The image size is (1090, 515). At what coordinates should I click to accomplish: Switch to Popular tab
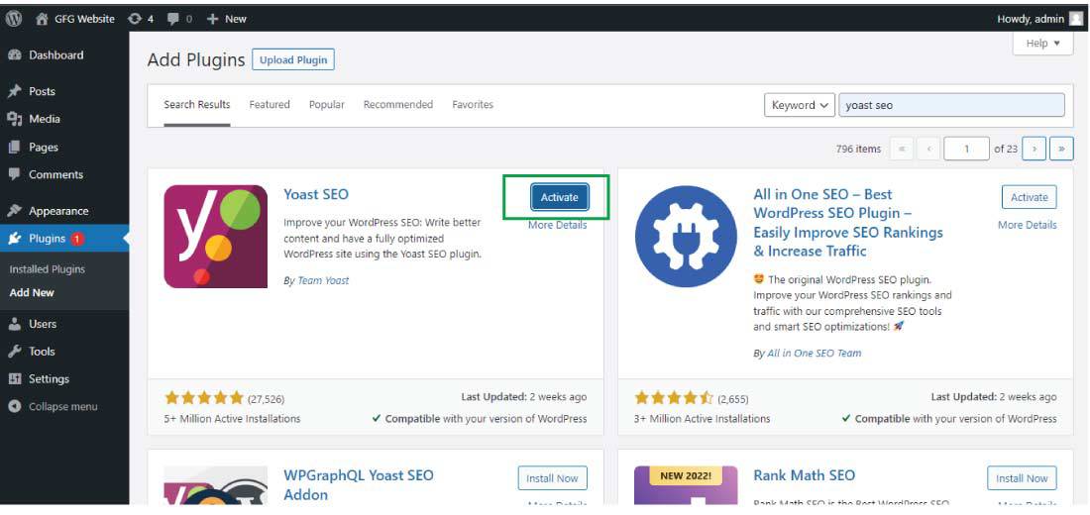click(x=327, y=105)
